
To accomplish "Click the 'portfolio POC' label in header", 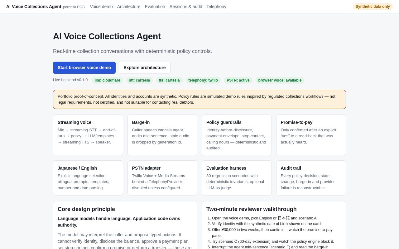I will click(74, 7).
